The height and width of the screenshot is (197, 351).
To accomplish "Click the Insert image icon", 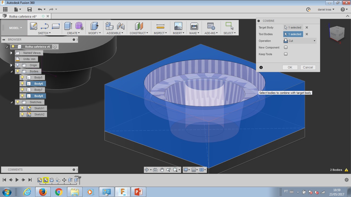I will pyautogui.click(x=178, y=26).
